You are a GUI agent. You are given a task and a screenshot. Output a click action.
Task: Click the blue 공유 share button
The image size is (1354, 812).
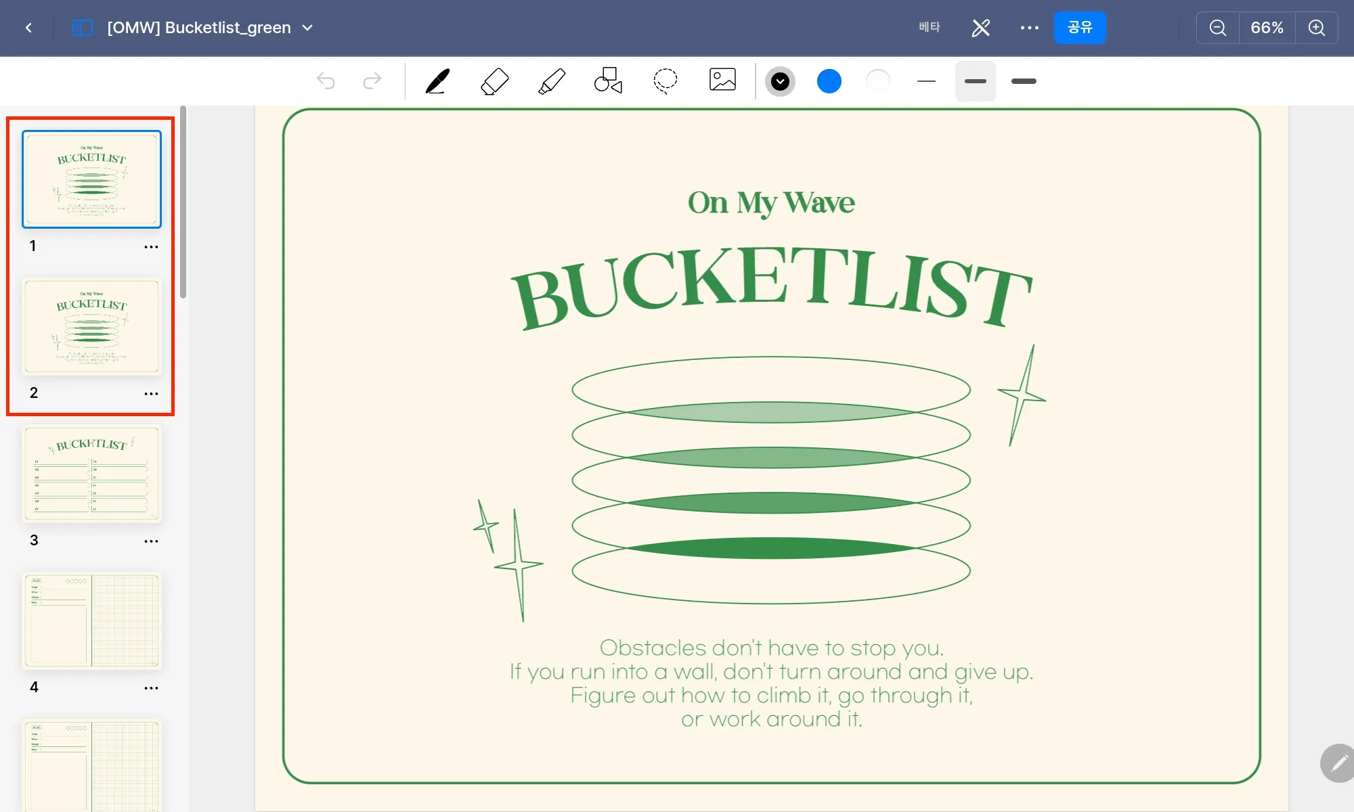point(1080,28)
